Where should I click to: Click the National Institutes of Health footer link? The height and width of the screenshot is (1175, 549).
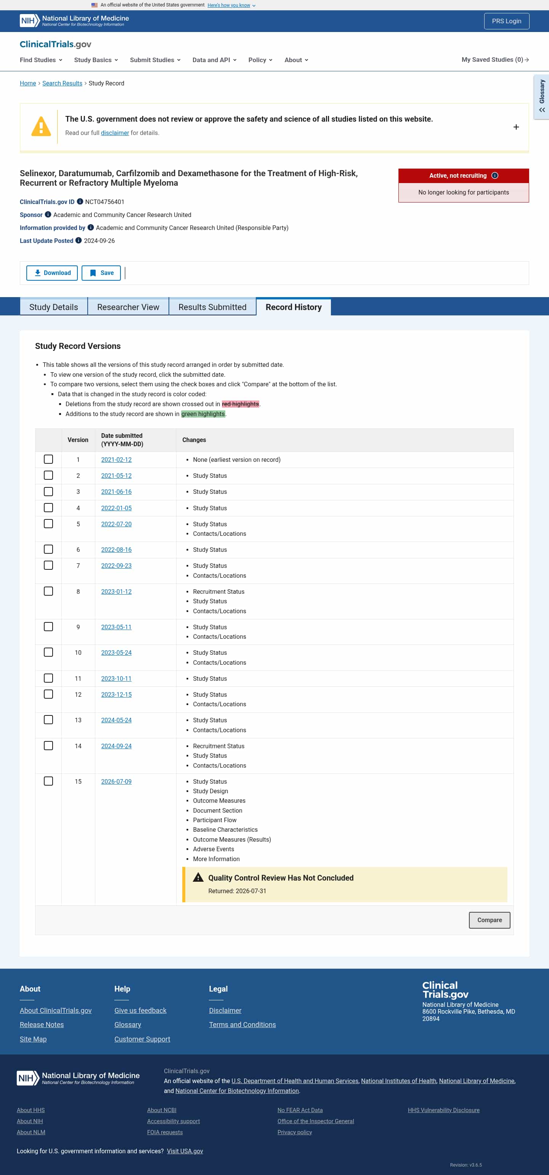[x=398, y=1080]
